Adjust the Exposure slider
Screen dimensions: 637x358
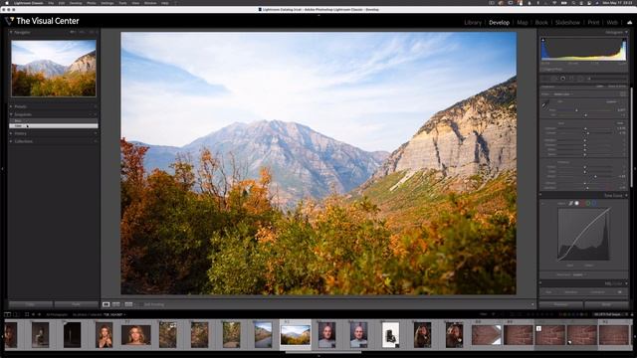click(585, 128)
